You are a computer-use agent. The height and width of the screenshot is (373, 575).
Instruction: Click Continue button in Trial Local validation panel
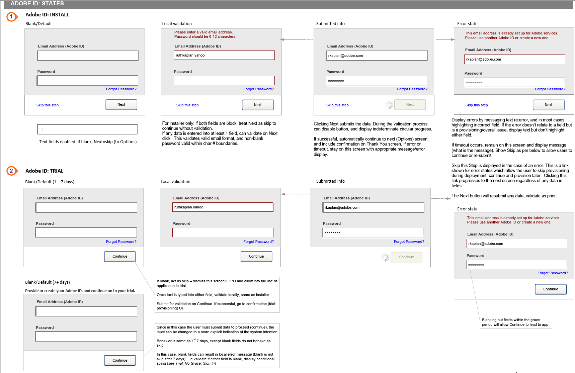point(256,256)
